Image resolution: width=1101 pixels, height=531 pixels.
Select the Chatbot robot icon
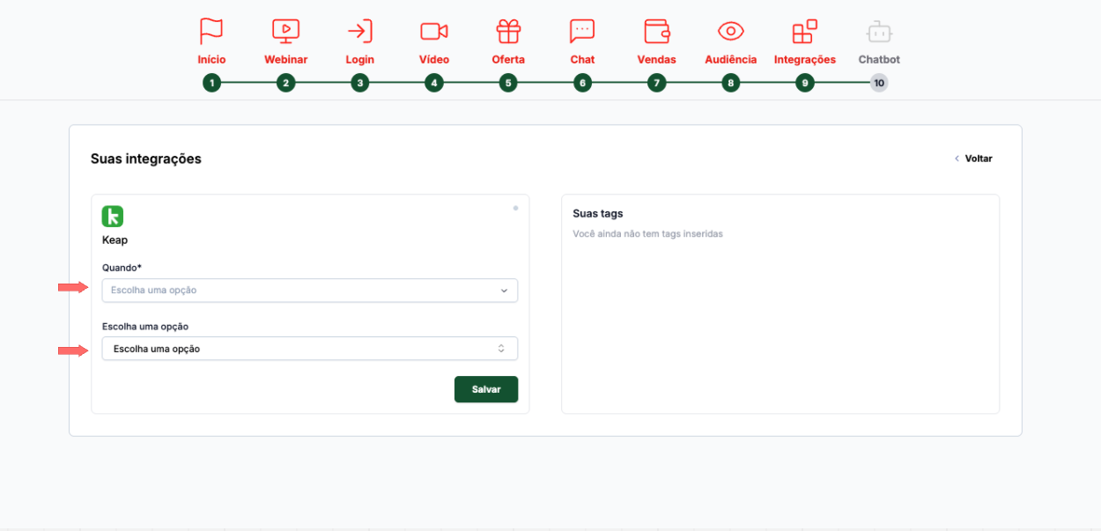(x=879, y=32)
